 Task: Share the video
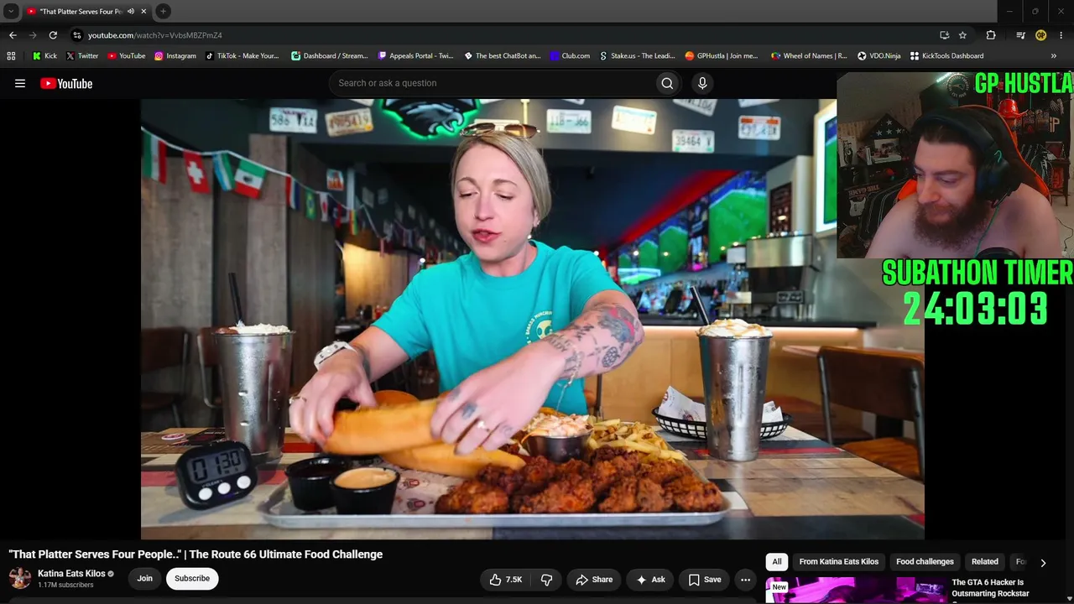point(594,580)
